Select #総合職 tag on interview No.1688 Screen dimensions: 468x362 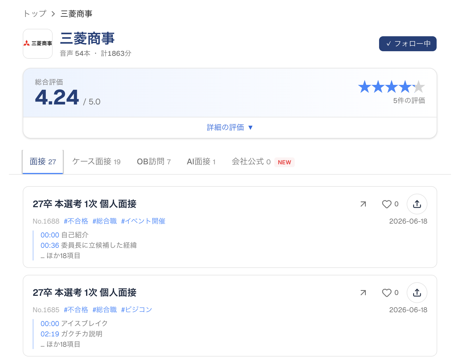[x=105, y=221]
